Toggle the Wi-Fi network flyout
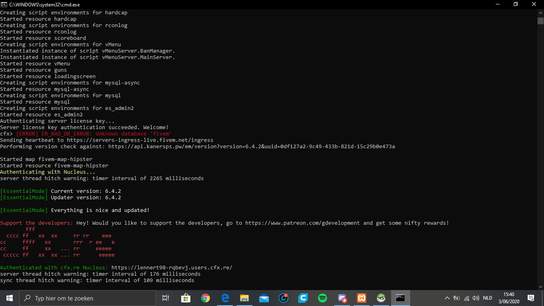Viewport: 544px width, 306px height. point(467,298)
